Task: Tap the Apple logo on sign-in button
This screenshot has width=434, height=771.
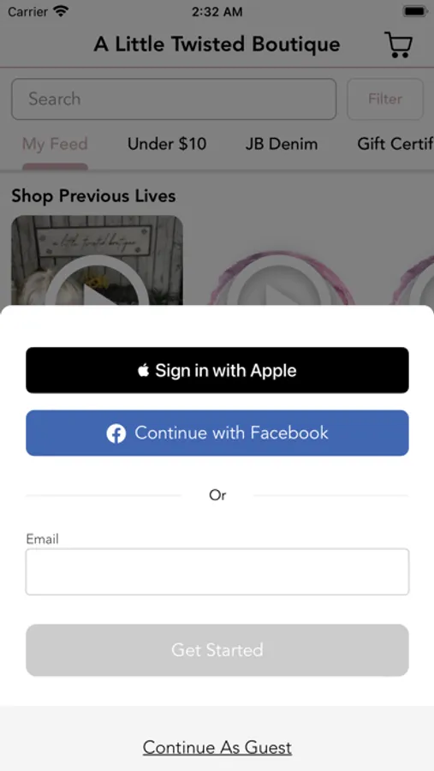Action: pyautogui.click(x=143, y=370)
